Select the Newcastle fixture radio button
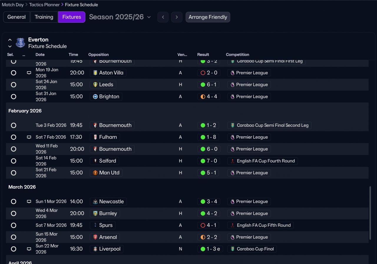The image size is (377, 264). click(x=14, y=202)
